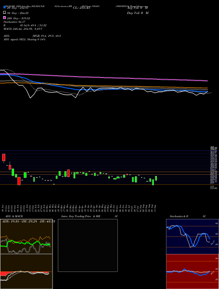Click the 'SI 14/3: 49.8 / 51.32' reading

point(33,25)
